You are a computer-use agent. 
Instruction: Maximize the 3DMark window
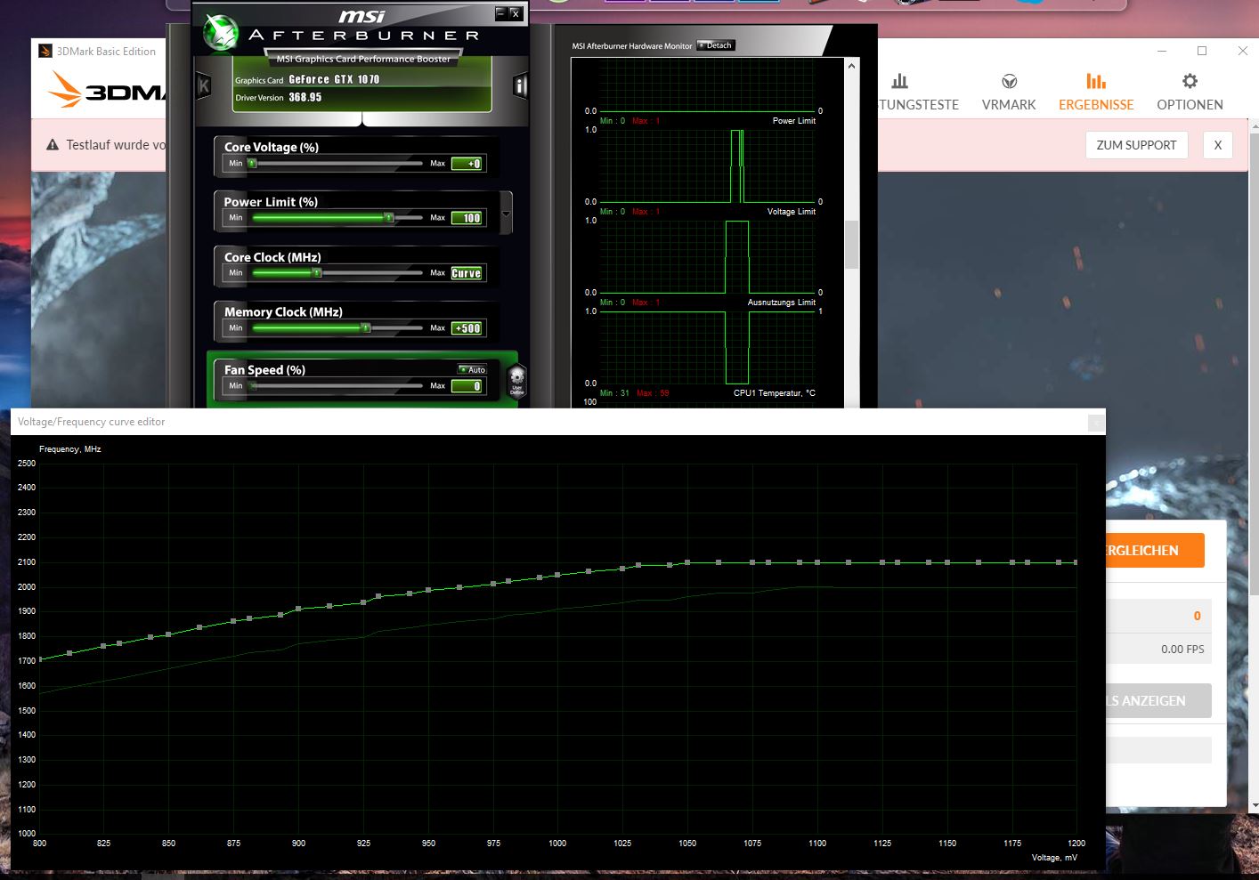tap(1202, 51)
